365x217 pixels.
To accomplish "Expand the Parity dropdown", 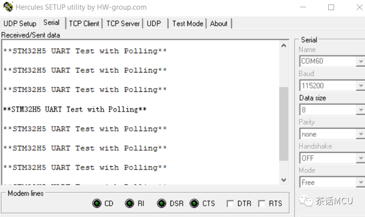I will click(361, 134).
